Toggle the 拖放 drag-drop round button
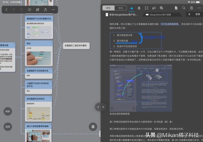 tap(8, 111)
